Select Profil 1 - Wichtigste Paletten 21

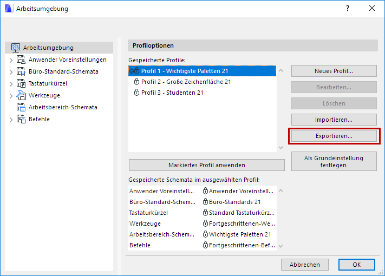[x=184, y=71]
